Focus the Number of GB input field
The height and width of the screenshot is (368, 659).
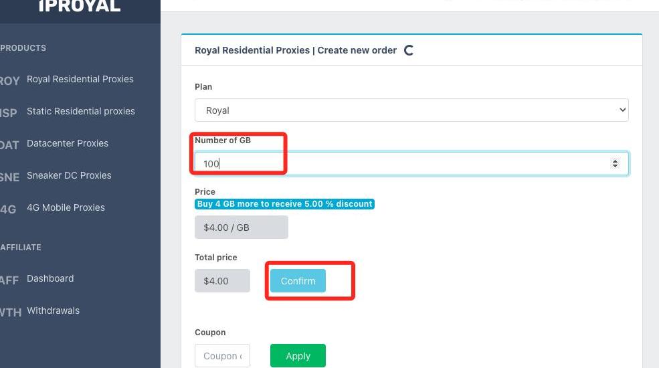click(x=401, y=164)
